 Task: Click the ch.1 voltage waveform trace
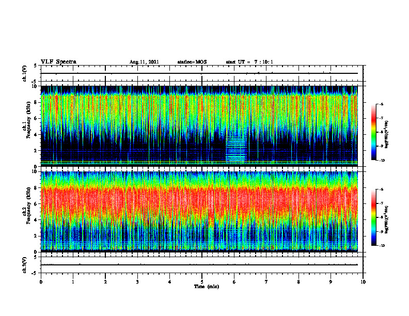(x=199, y=73)
